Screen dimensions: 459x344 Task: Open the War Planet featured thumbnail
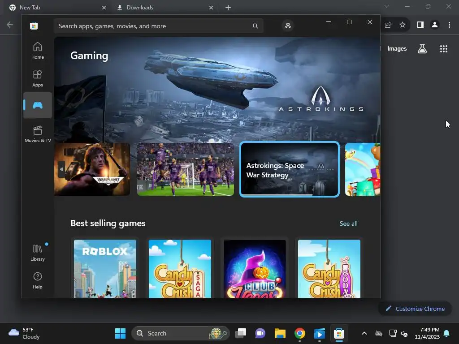pos(92,169)
